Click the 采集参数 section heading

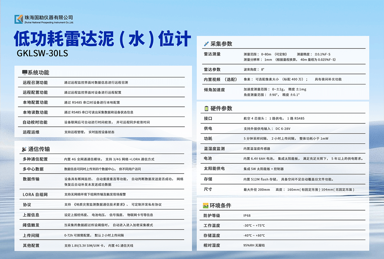[x=221, y=44]
